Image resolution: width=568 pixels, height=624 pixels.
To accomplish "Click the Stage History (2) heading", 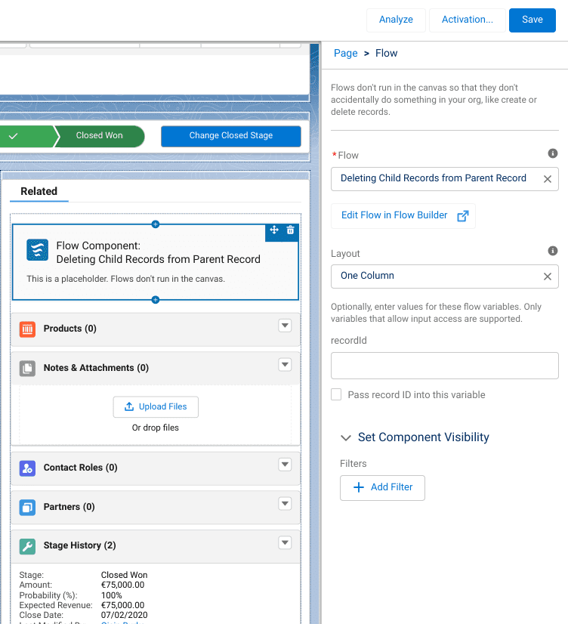I will pyautogui.click(x=79, y=545).
